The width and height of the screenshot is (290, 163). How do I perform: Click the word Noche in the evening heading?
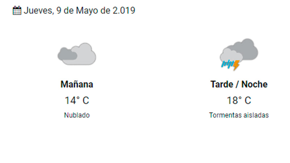coord(254,84)
